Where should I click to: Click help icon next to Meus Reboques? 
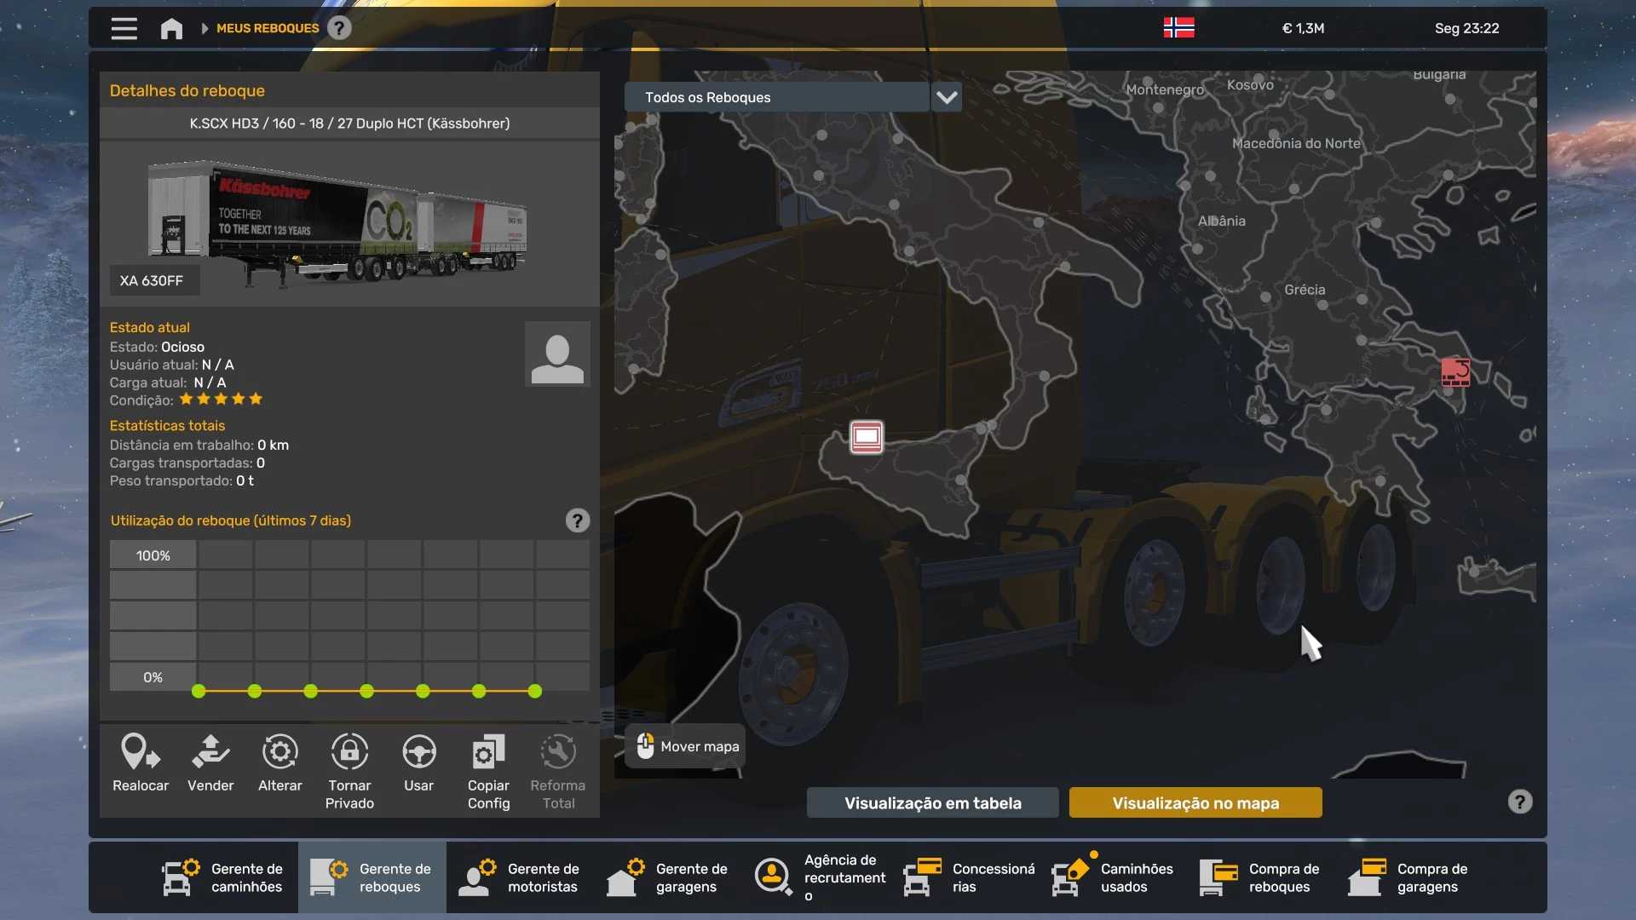pos(339,29)
